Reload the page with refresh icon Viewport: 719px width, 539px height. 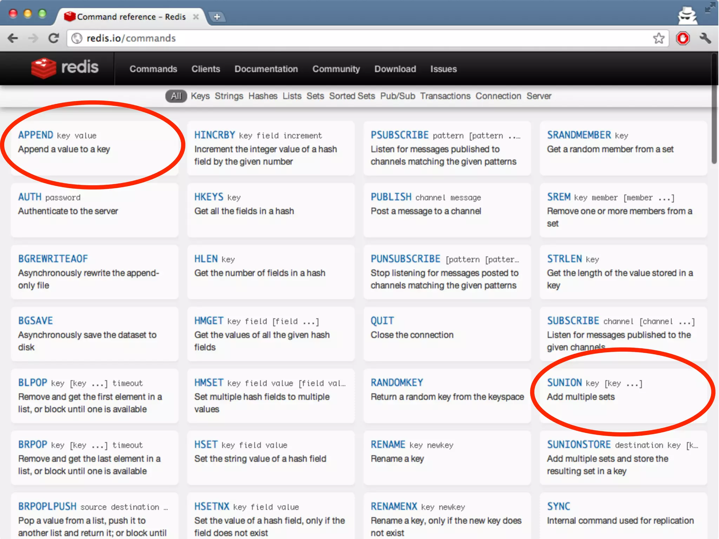point(53,38)
